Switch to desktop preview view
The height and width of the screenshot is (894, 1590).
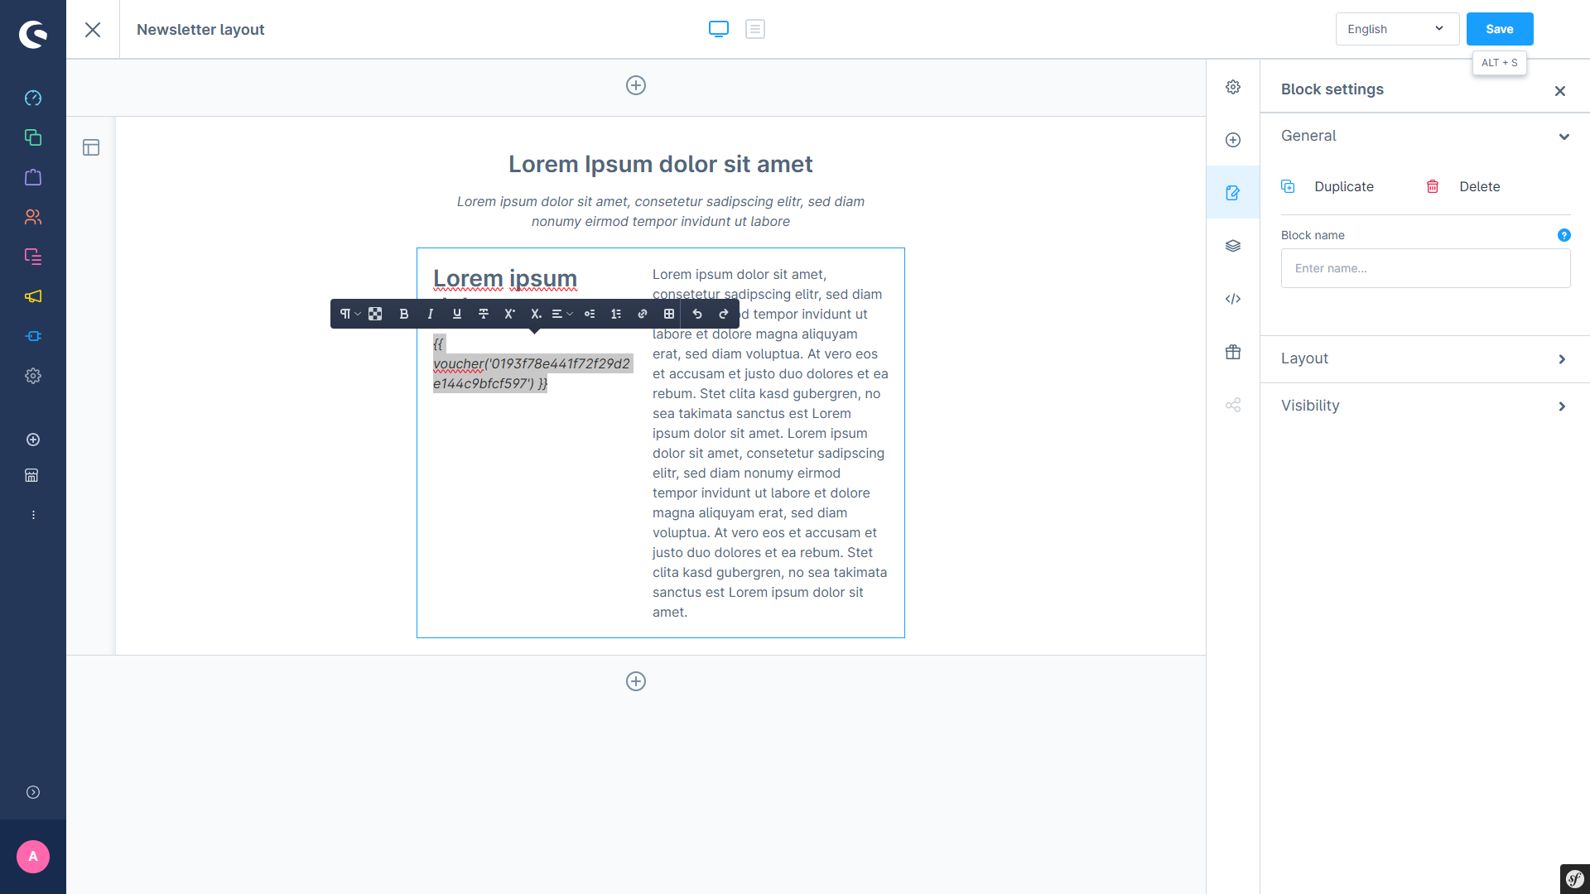coord(719,29)
